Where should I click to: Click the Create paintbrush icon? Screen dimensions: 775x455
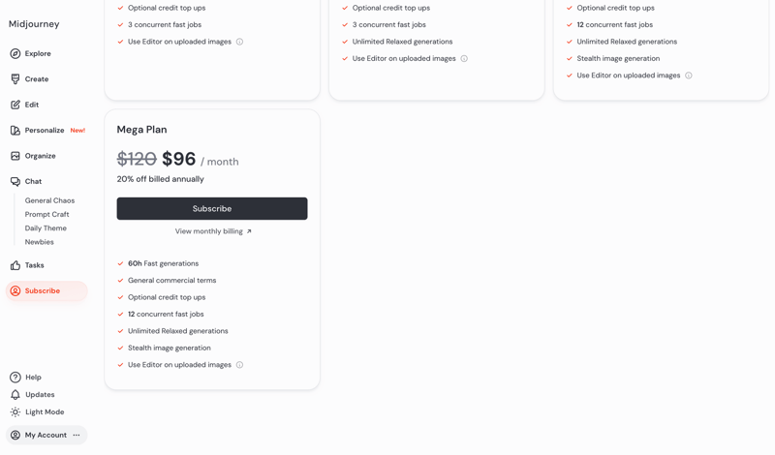[x=15, y=79]
